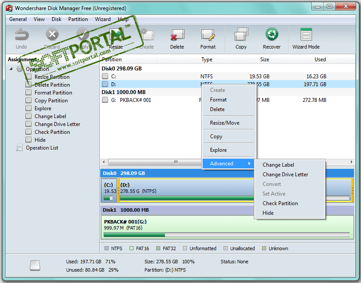Screen dimensions: 361x283
Task: Click the Format Partition sidebar icon
Action: coord(28,92)
